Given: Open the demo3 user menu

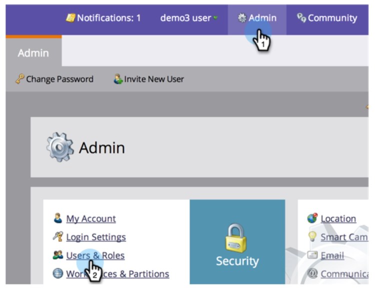Looking at the screenshot, I should coord(185,18).
